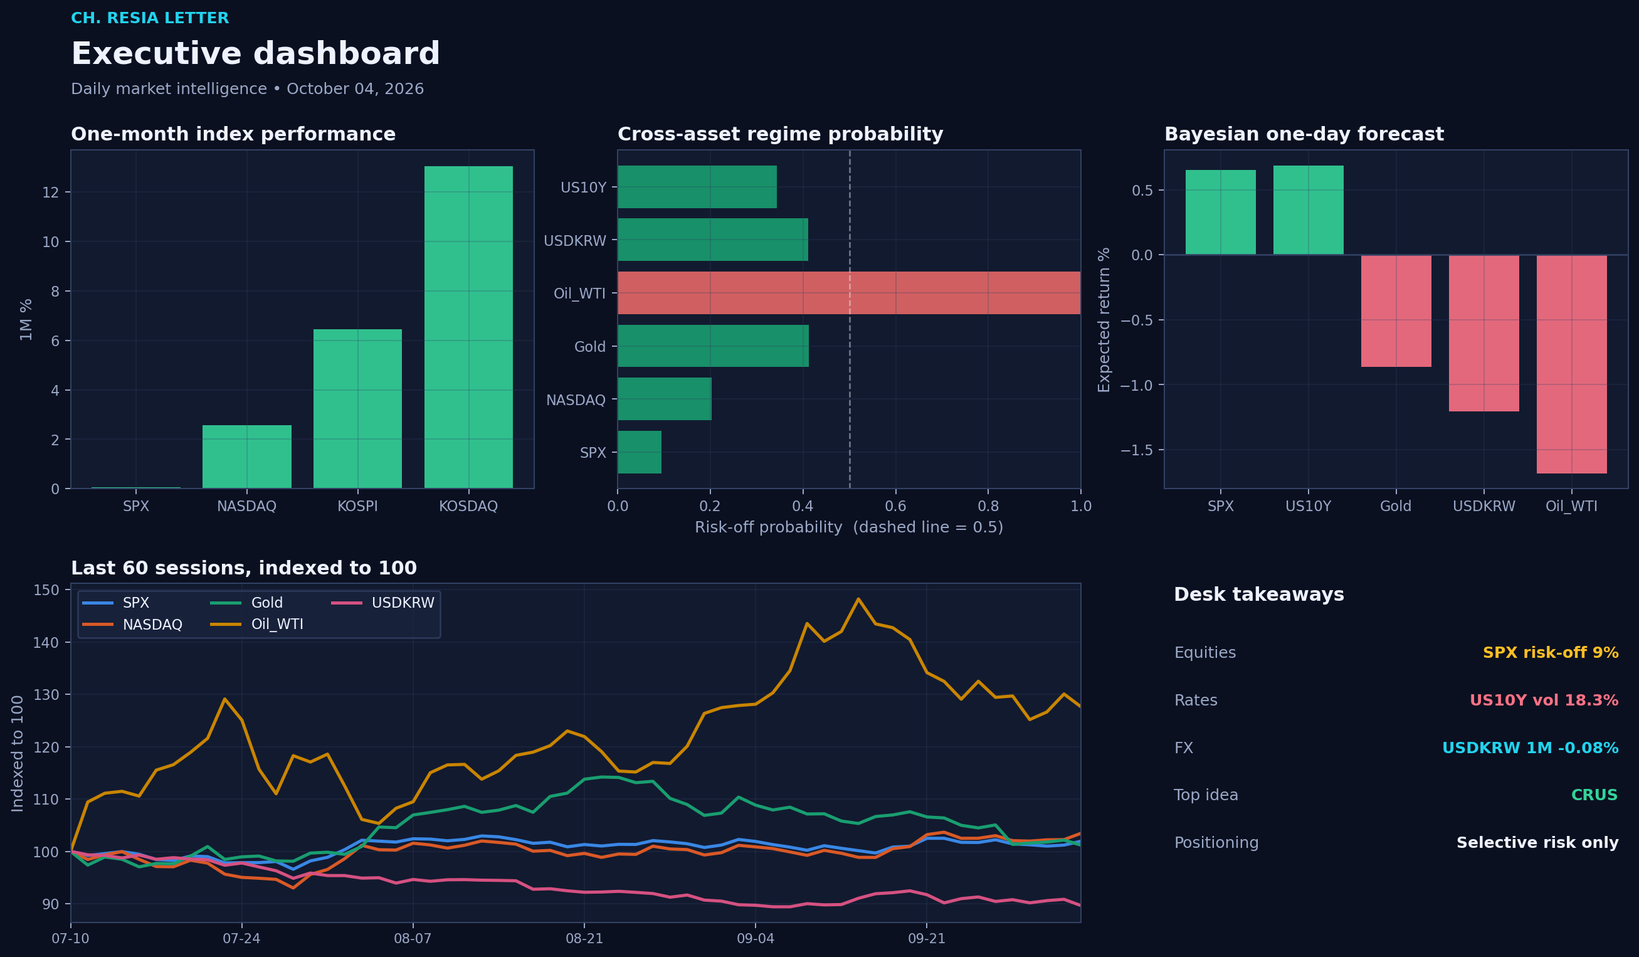Click 'Selective risk only' positioning text
Image resolution: width=1639 pixels, height=957 pixels.
[x=1537, y=842]
